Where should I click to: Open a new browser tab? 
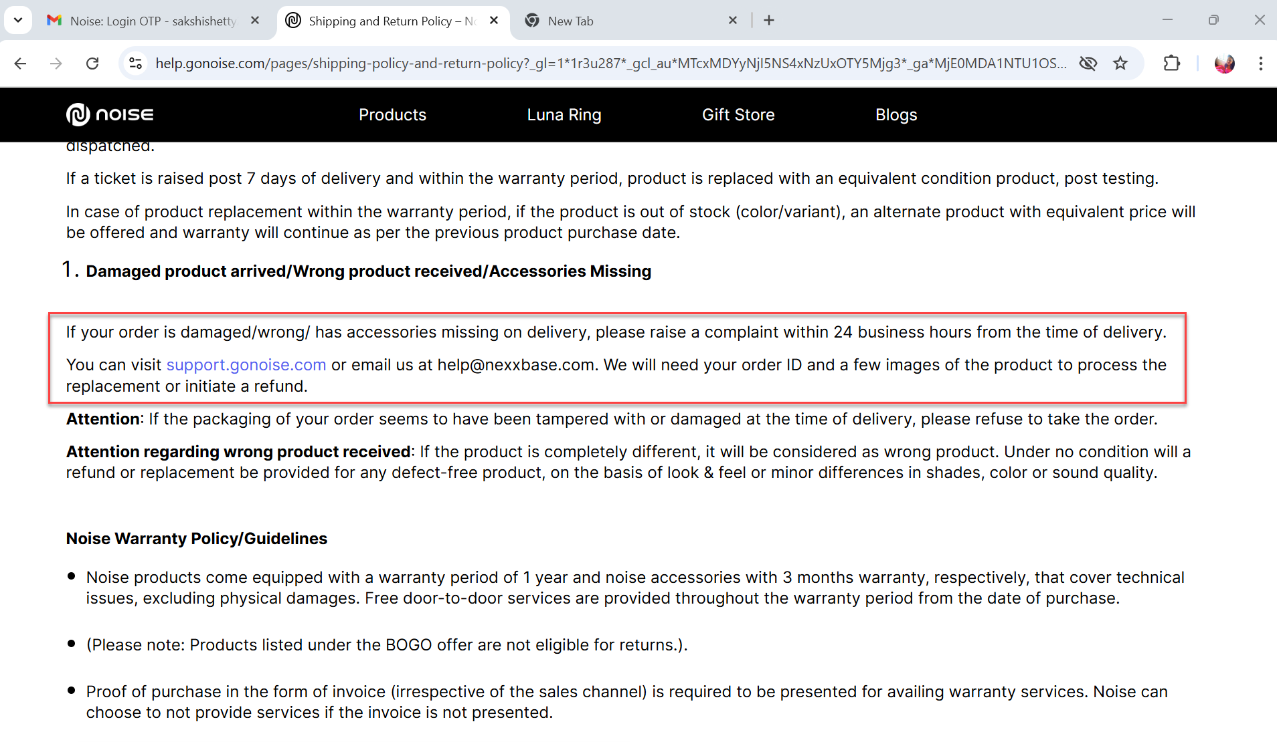(x=769, y=21)
